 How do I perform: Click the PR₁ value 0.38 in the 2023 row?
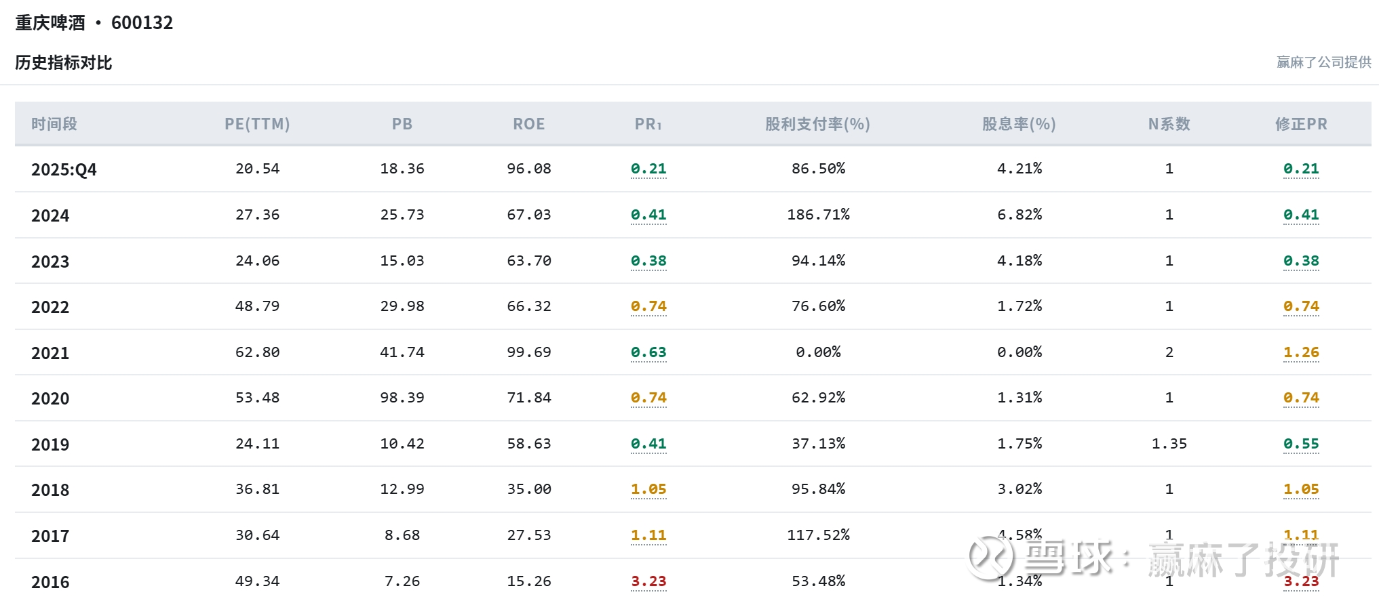point(648,261)
